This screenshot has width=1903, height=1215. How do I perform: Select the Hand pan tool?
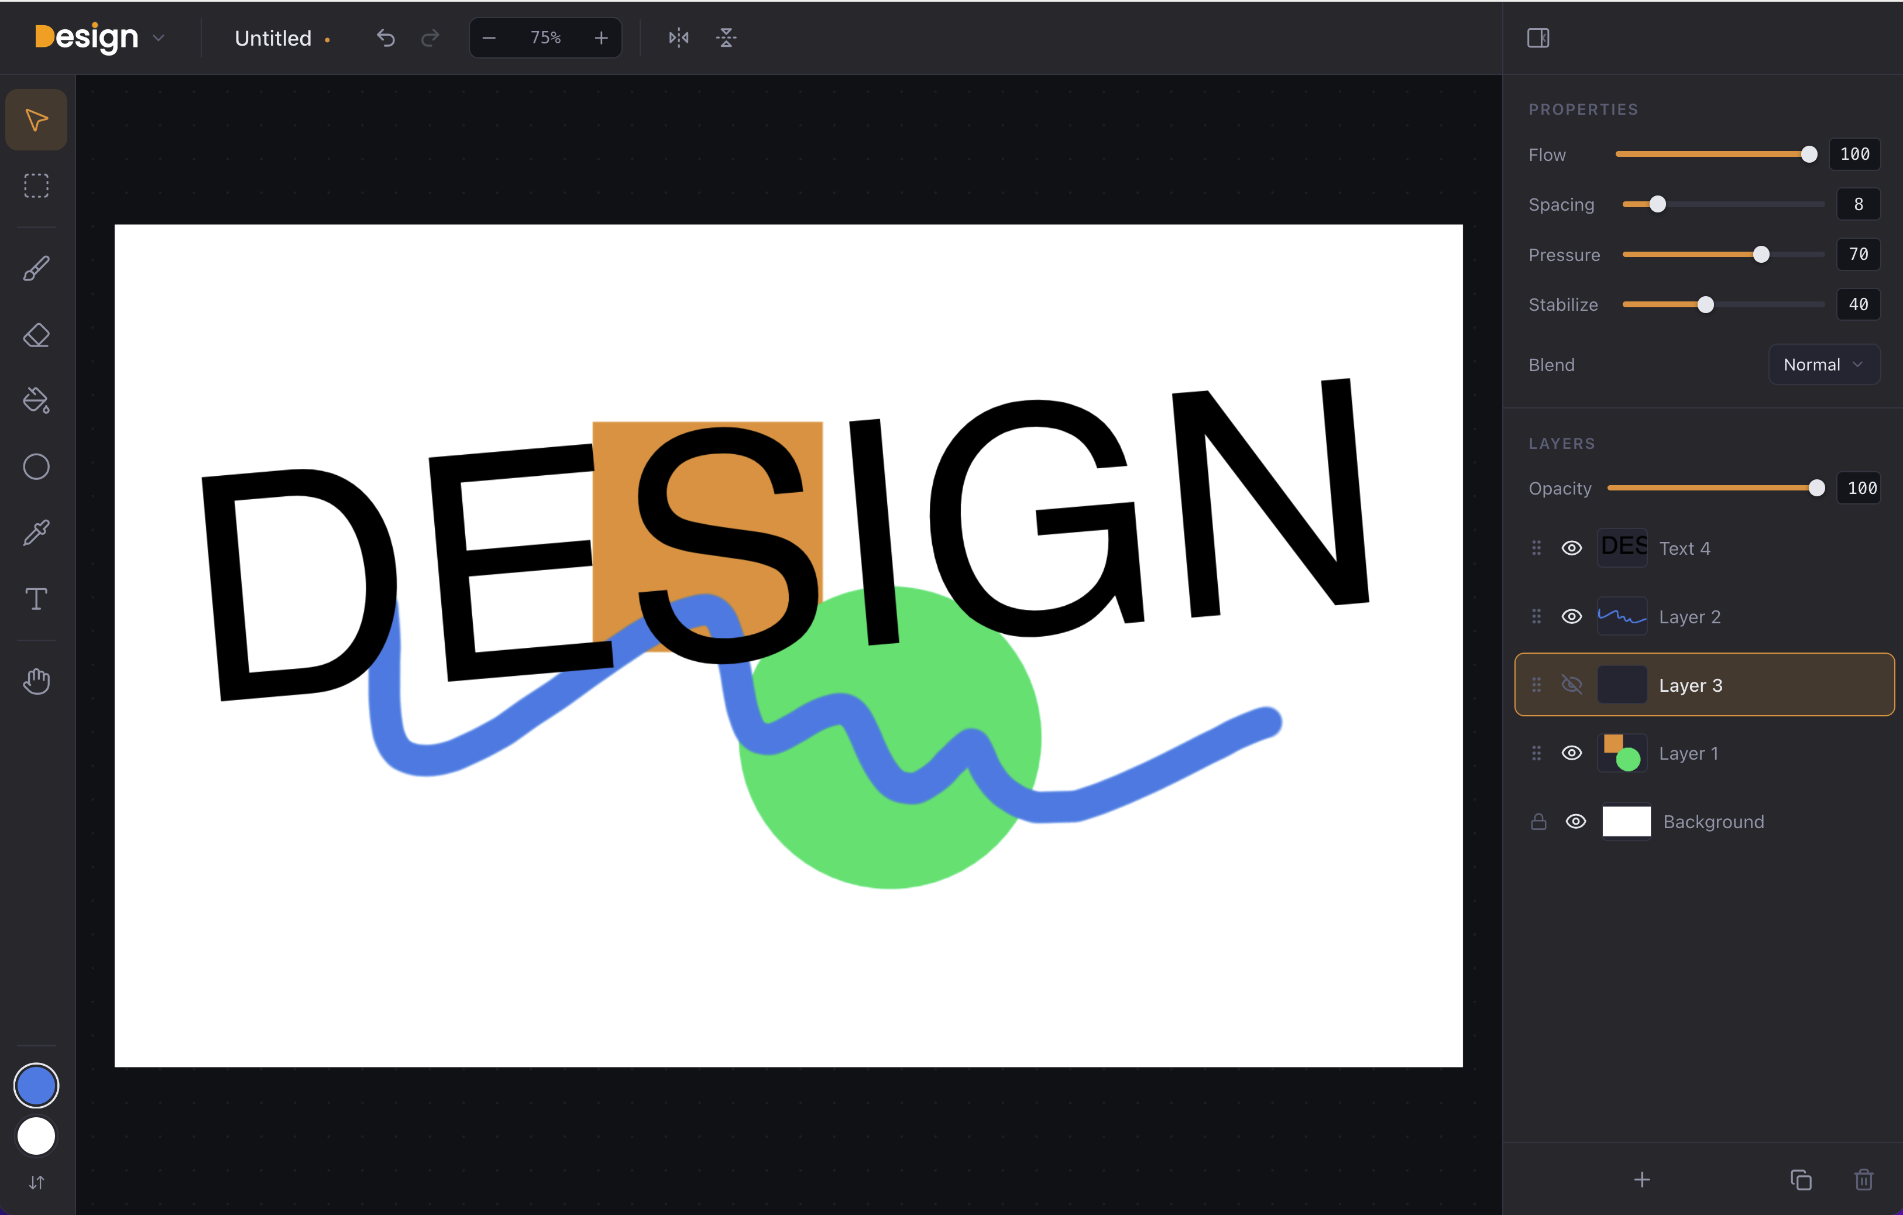[x=36, y=681]
